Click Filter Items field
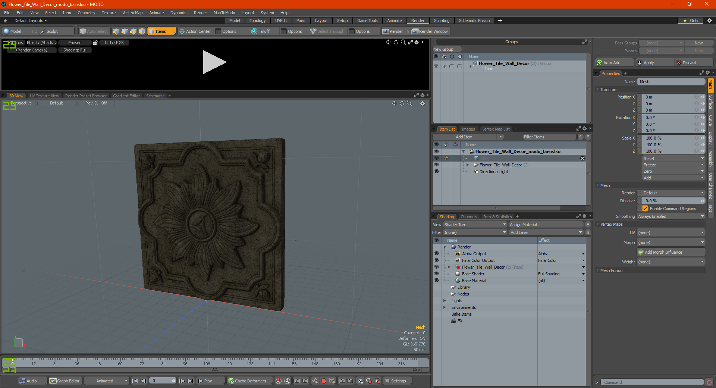This screenshot has height=388, width=716. [549, 137]
